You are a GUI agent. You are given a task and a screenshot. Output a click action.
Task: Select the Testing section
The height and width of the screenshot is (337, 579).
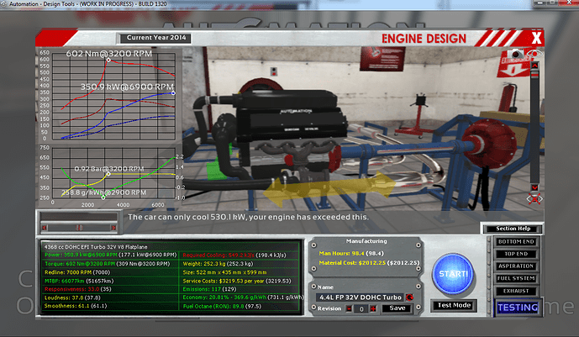[514, 308]
